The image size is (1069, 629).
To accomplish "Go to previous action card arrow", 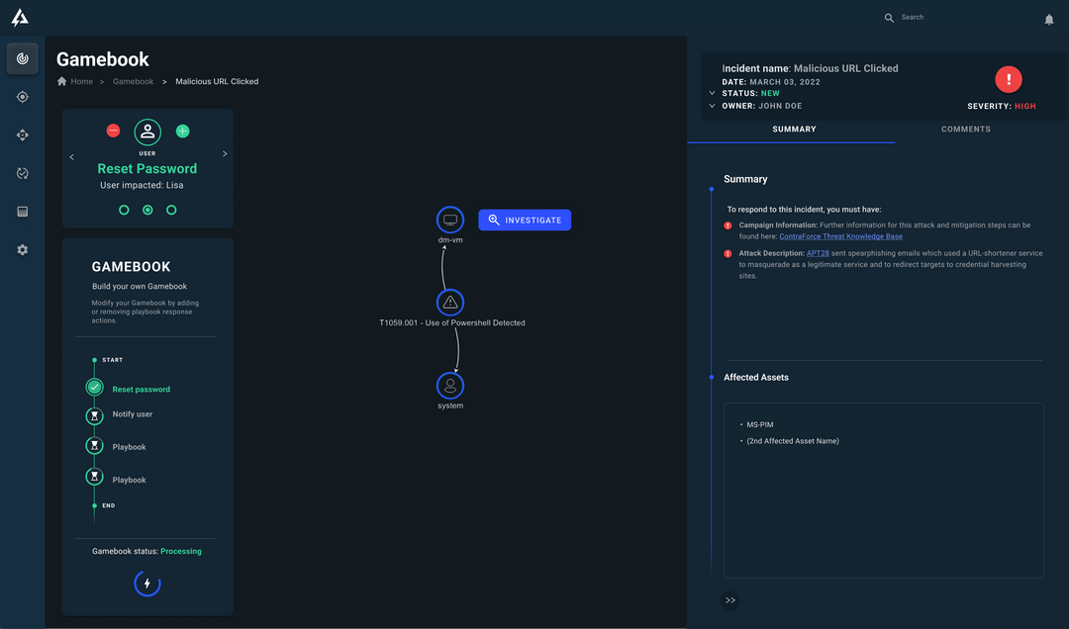I will (71, 157).
